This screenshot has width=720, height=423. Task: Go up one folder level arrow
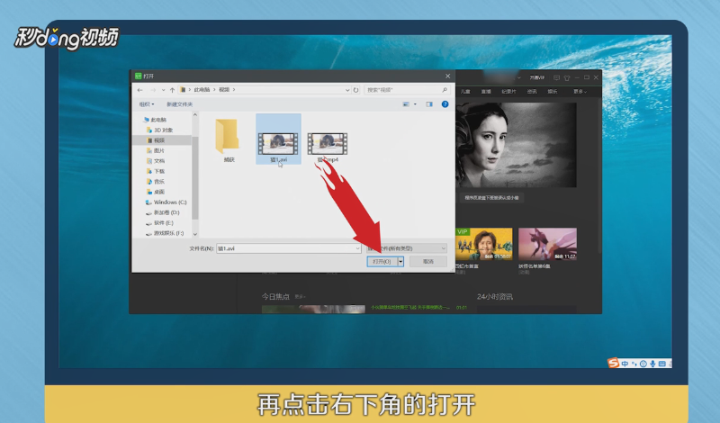click(x=172, y=90)
